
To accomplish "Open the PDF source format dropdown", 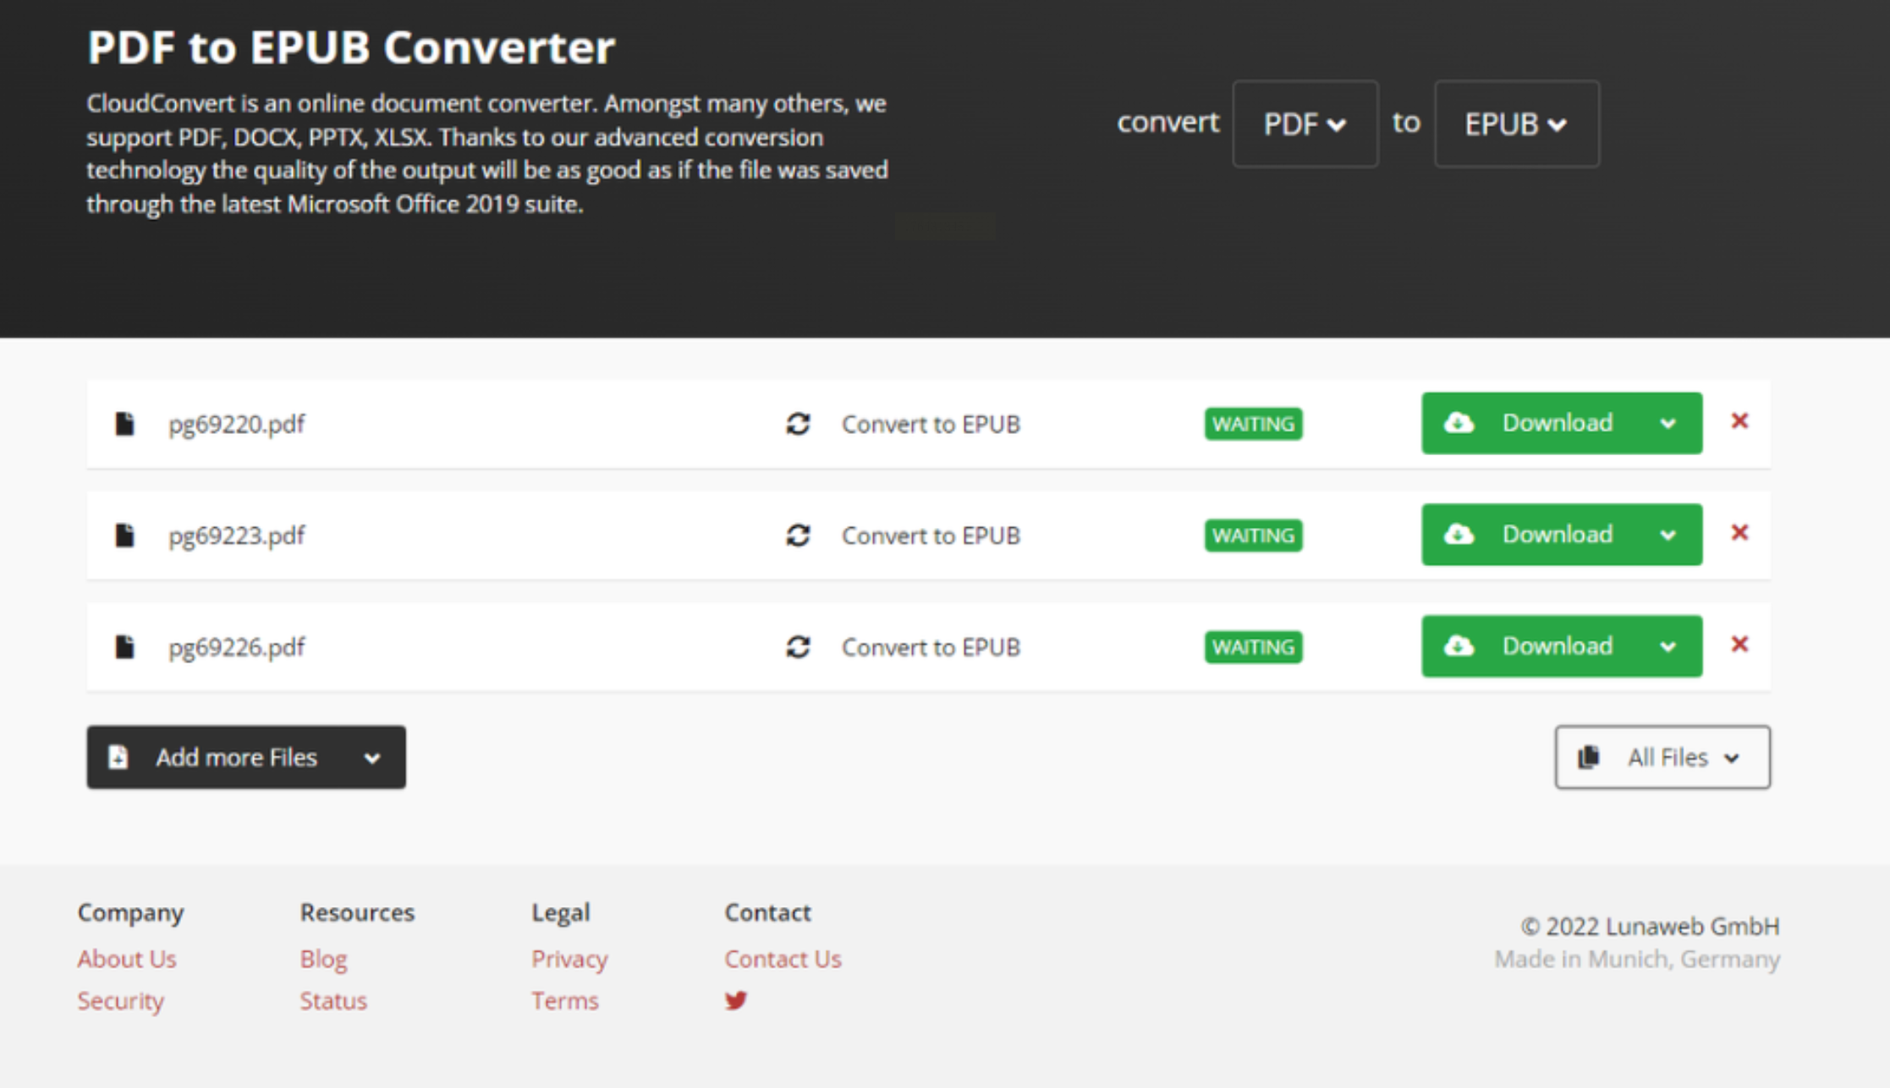I will 1305,124.
